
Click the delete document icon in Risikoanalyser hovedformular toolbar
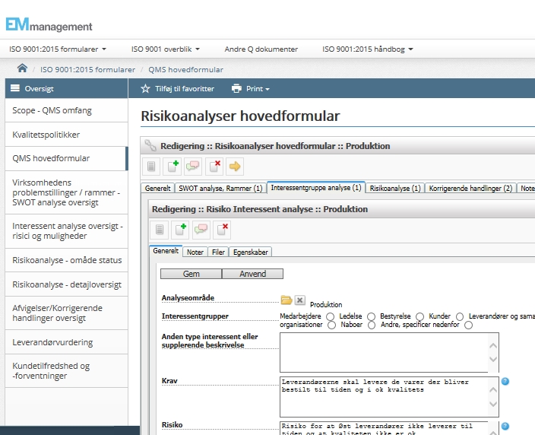[214, 167]
